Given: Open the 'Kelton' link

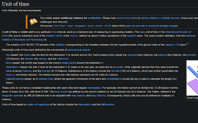Looking at the screenshot, I should tap(27, 55).
